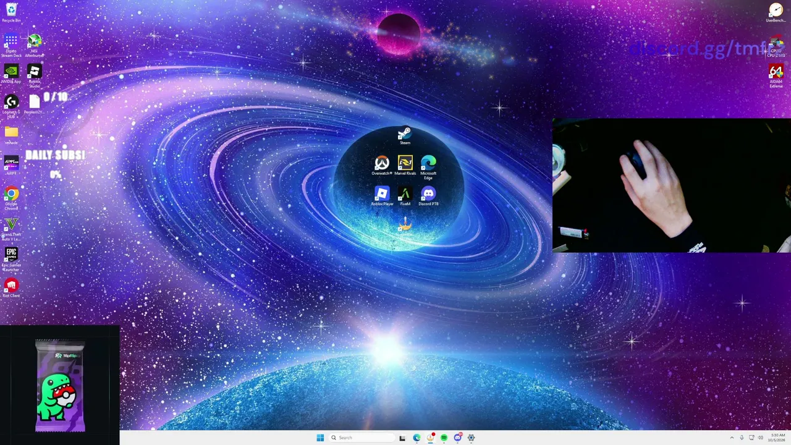Open Steam icon in center cluster
The height and width of the screenshot is (445, 791).
pos(405,136)
